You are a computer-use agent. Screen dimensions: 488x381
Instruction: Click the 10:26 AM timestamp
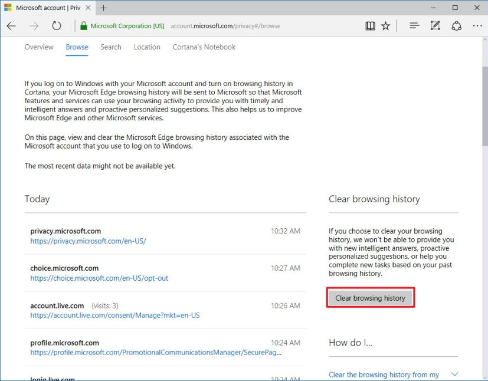coord(286,306)
